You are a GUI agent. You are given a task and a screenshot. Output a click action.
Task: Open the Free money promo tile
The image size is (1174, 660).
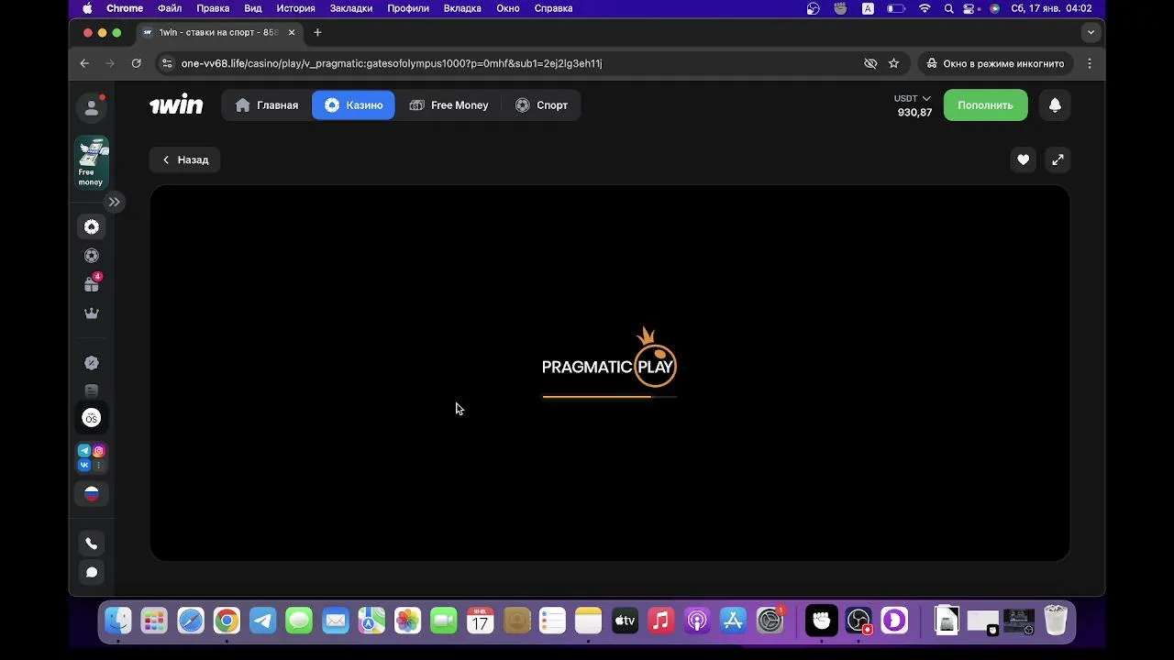pyautogui.click(x=92, y=163)
